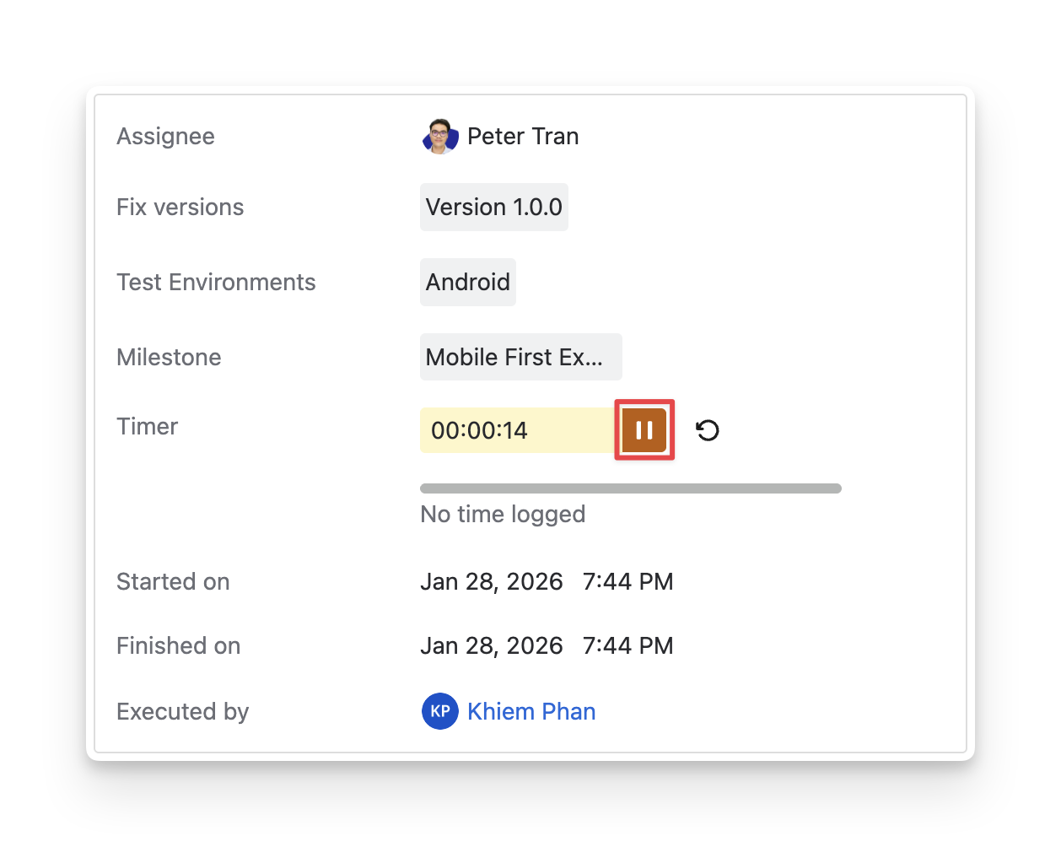Click the KP avatar circle
The width and height of the screenshot is (1061, 847).
pos(439,711)
